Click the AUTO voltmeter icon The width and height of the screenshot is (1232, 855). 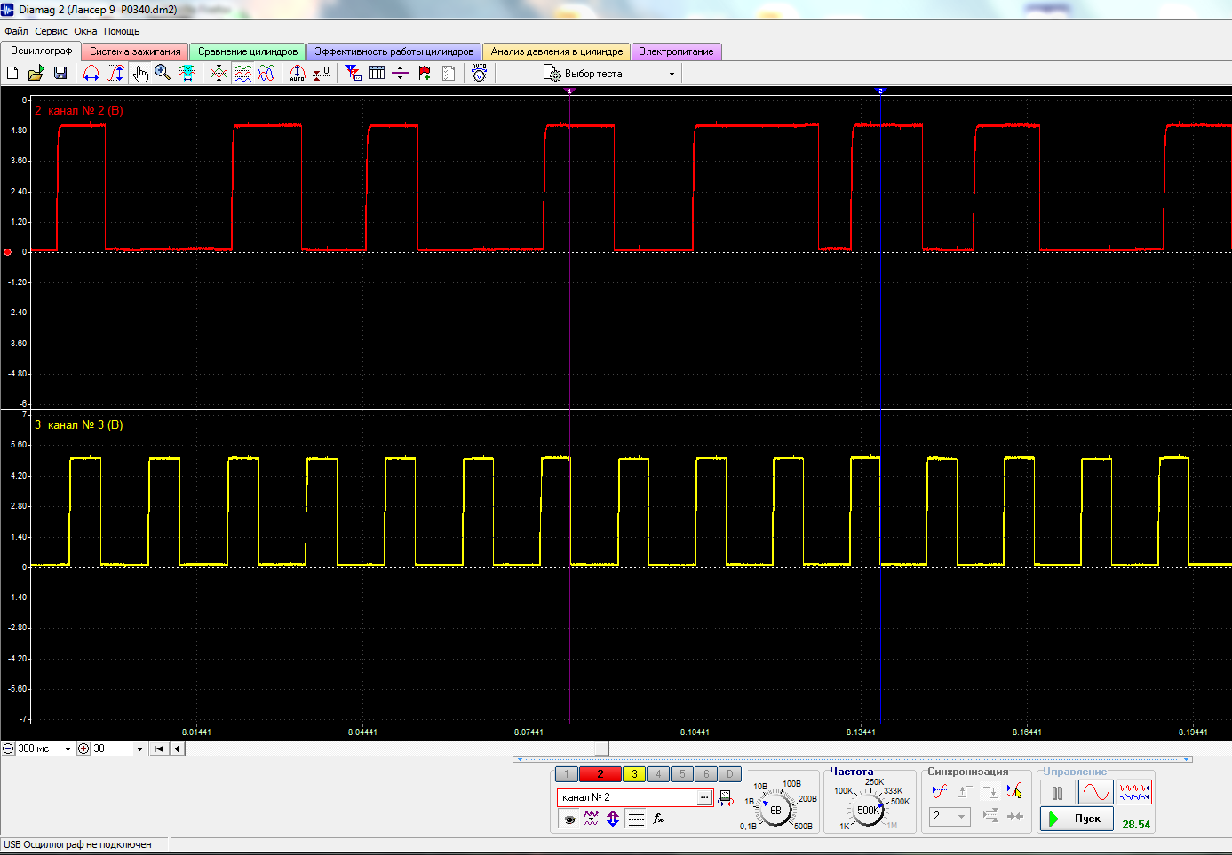pos(480,73)
